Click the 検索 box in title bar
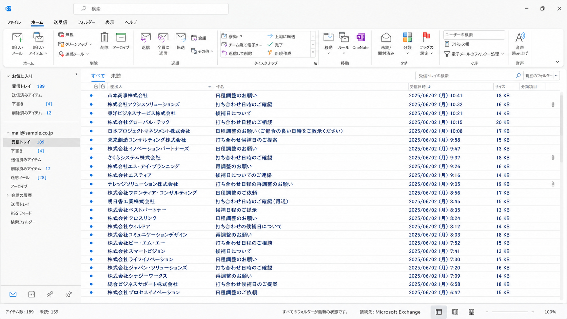The image size is (567, 319). [151, 9]
